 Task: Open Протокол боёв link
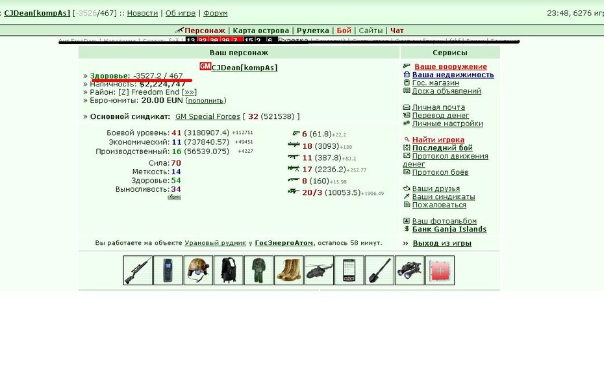pos(440,172)
